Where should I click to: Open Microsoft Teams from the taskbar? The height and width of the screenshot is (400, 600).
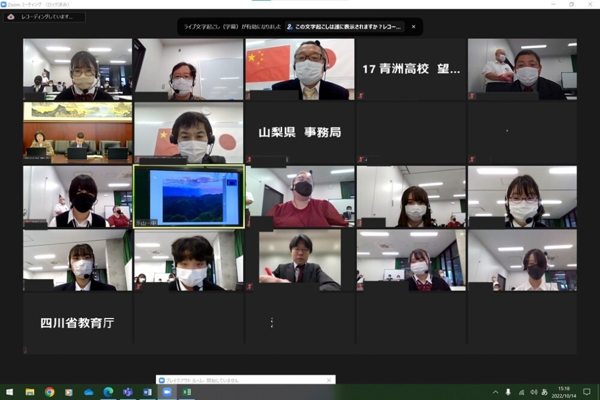click(x=128, y=392)
